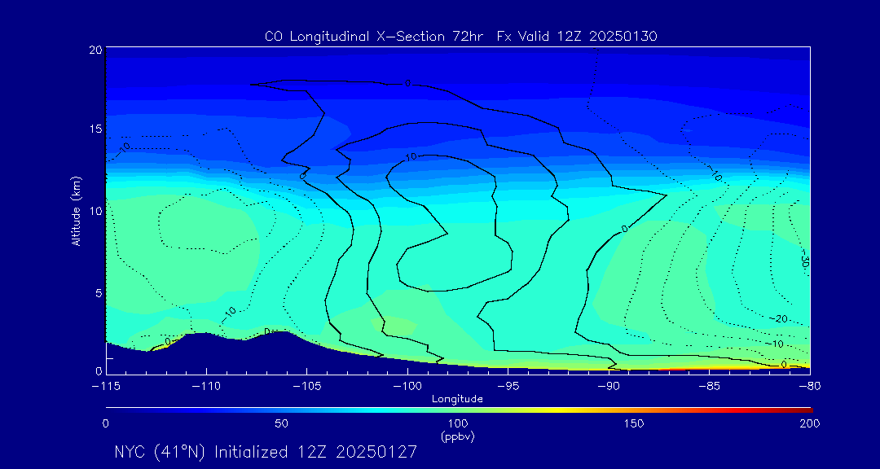Click the longitude tick label "-100"
Screen dimensions: 880x469
pyautogui.click(x=407, y=387)
